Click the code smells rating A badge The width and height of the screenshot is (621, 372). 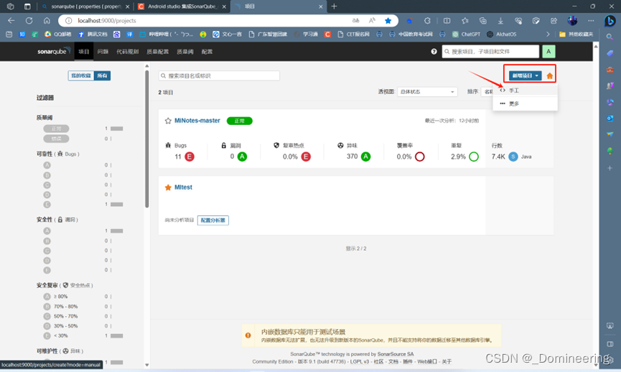click(x=366, y=157)
